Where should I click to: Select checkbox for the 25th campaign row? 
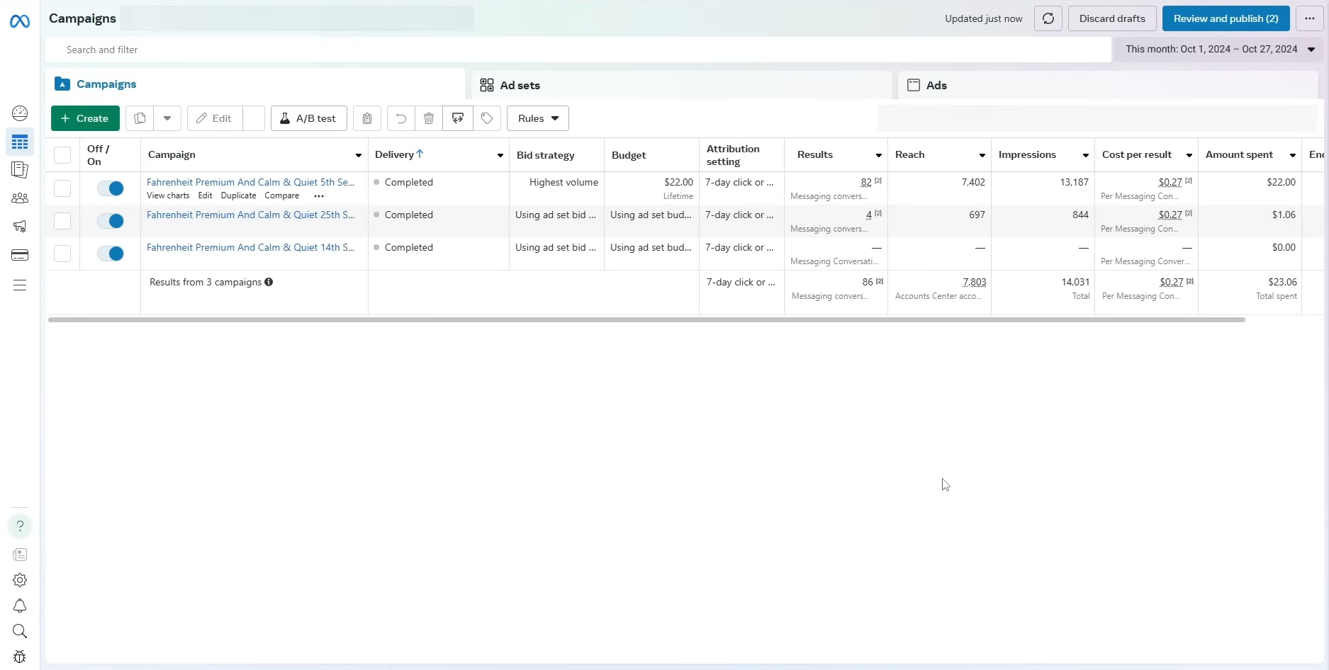coord(62,221)
